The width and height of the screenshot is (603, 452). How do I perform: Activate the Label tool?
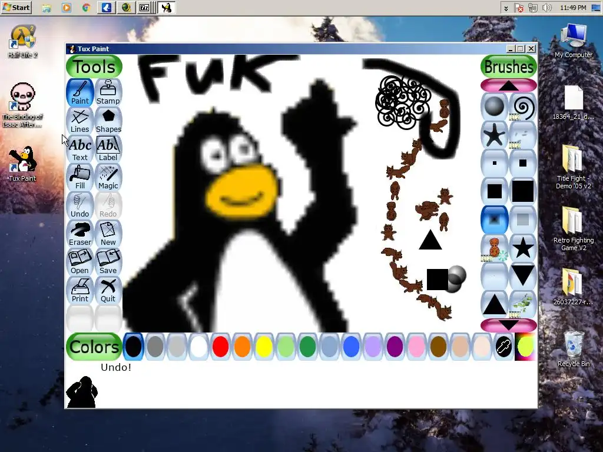pyautogui.click(x=108, y=149)
